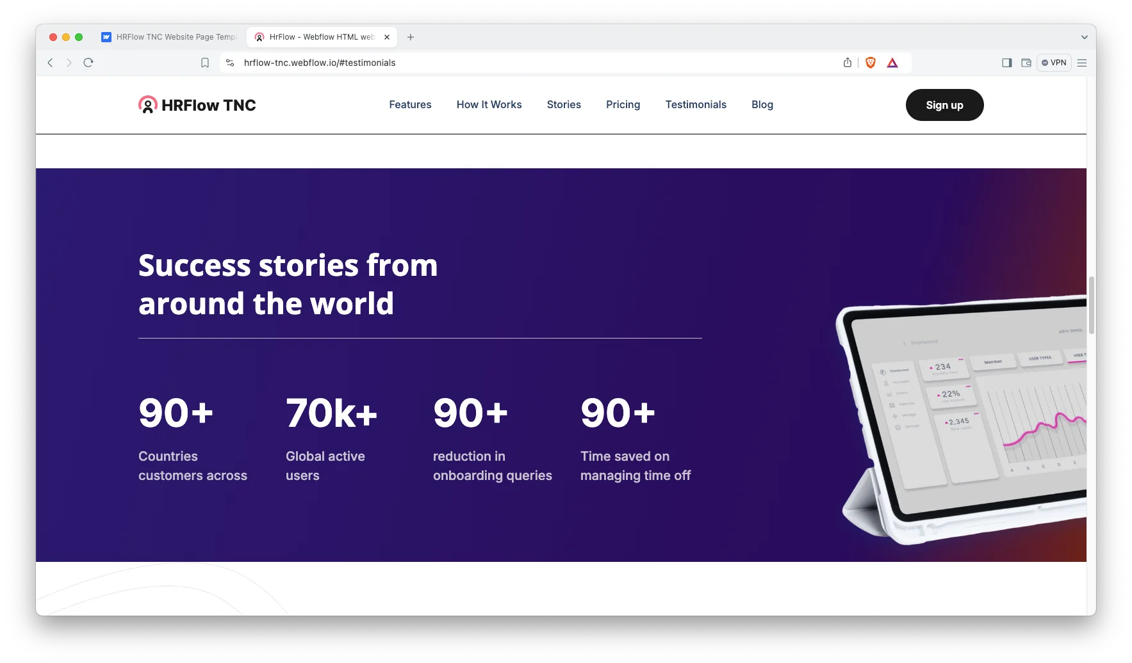The image size is (1132, 663).
Task: Click the share icon in address bar
Action: click(847, 63)
